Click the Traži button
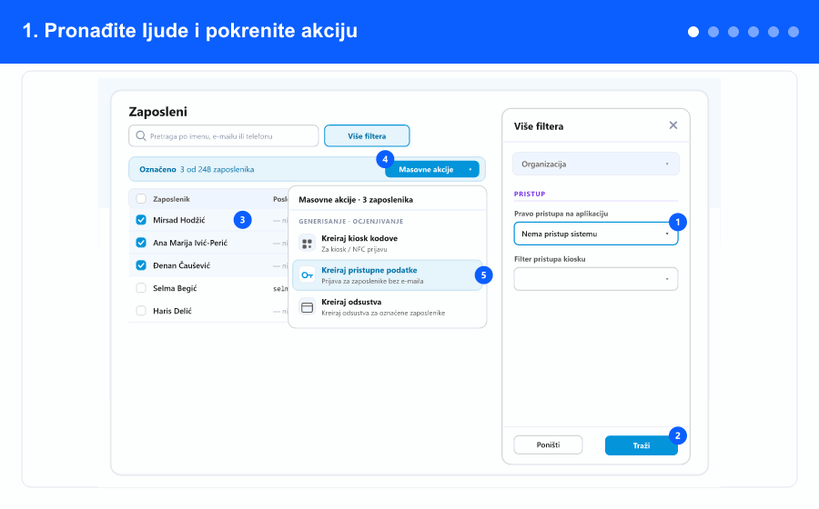This screenshot has height=509, width=819. [x=642, y=445]
